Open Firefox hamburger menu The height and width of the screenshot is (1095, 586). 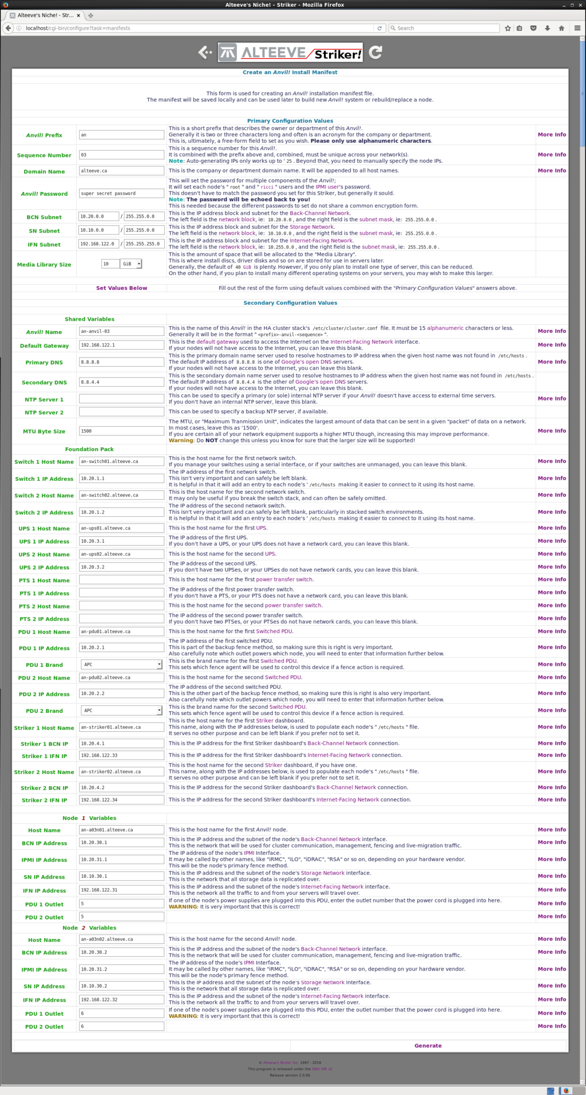point(577,28)
